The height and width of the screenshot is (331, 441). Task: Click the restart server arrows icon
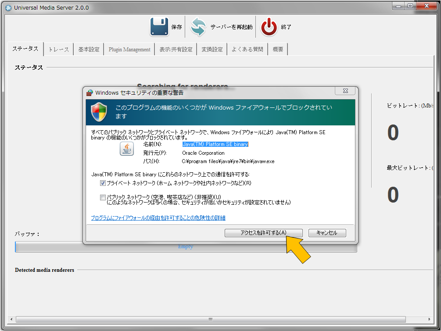click(x=198, y=27)
